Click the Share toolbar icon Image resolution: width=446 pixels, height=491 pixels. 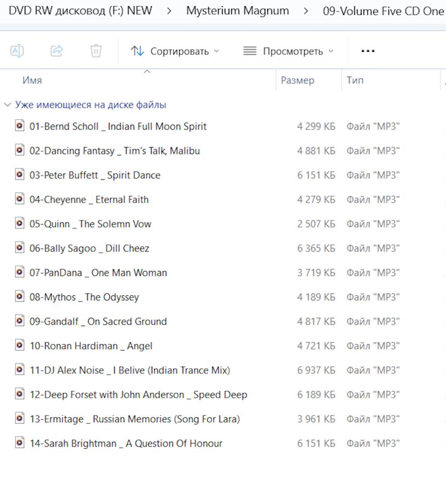pos(57,51)
